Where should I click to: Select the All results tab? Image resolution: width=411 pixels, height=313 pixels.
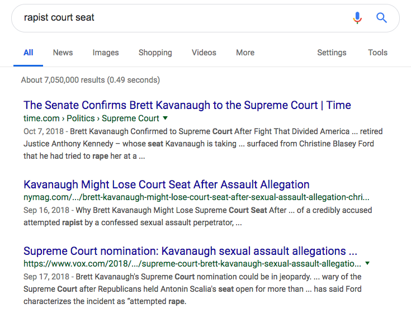[29, 53]
